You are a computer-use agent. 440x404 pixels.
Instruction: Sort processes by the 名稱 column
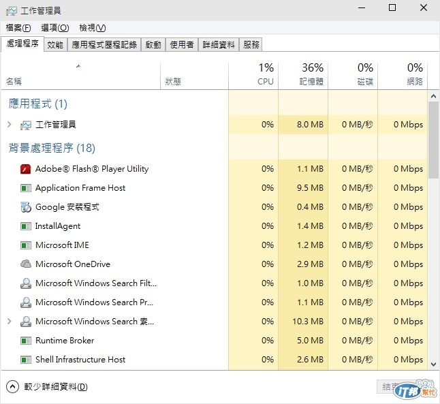81,76
